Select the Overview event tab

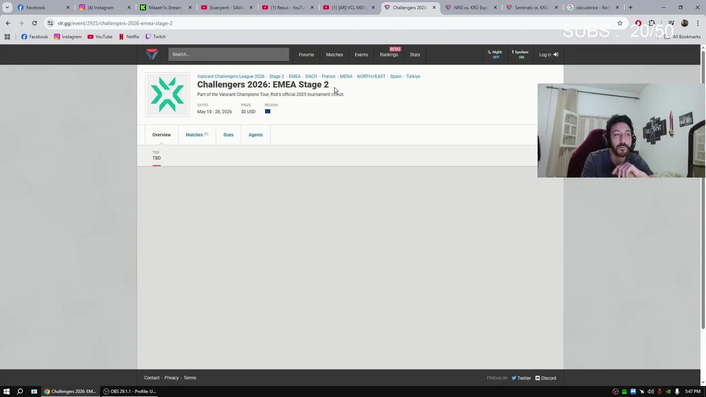162,135
